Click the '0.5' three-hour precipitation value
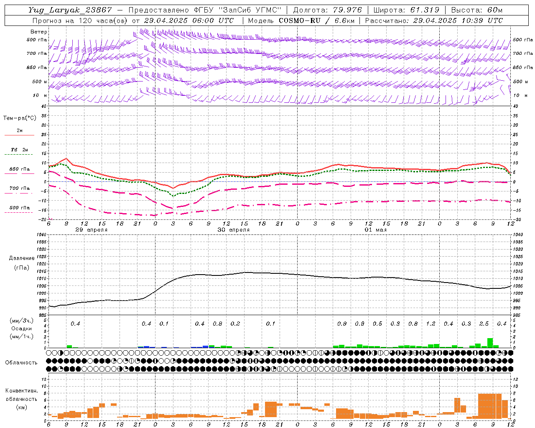This screenshot has height=428, width=535. (x=377, y=324)
